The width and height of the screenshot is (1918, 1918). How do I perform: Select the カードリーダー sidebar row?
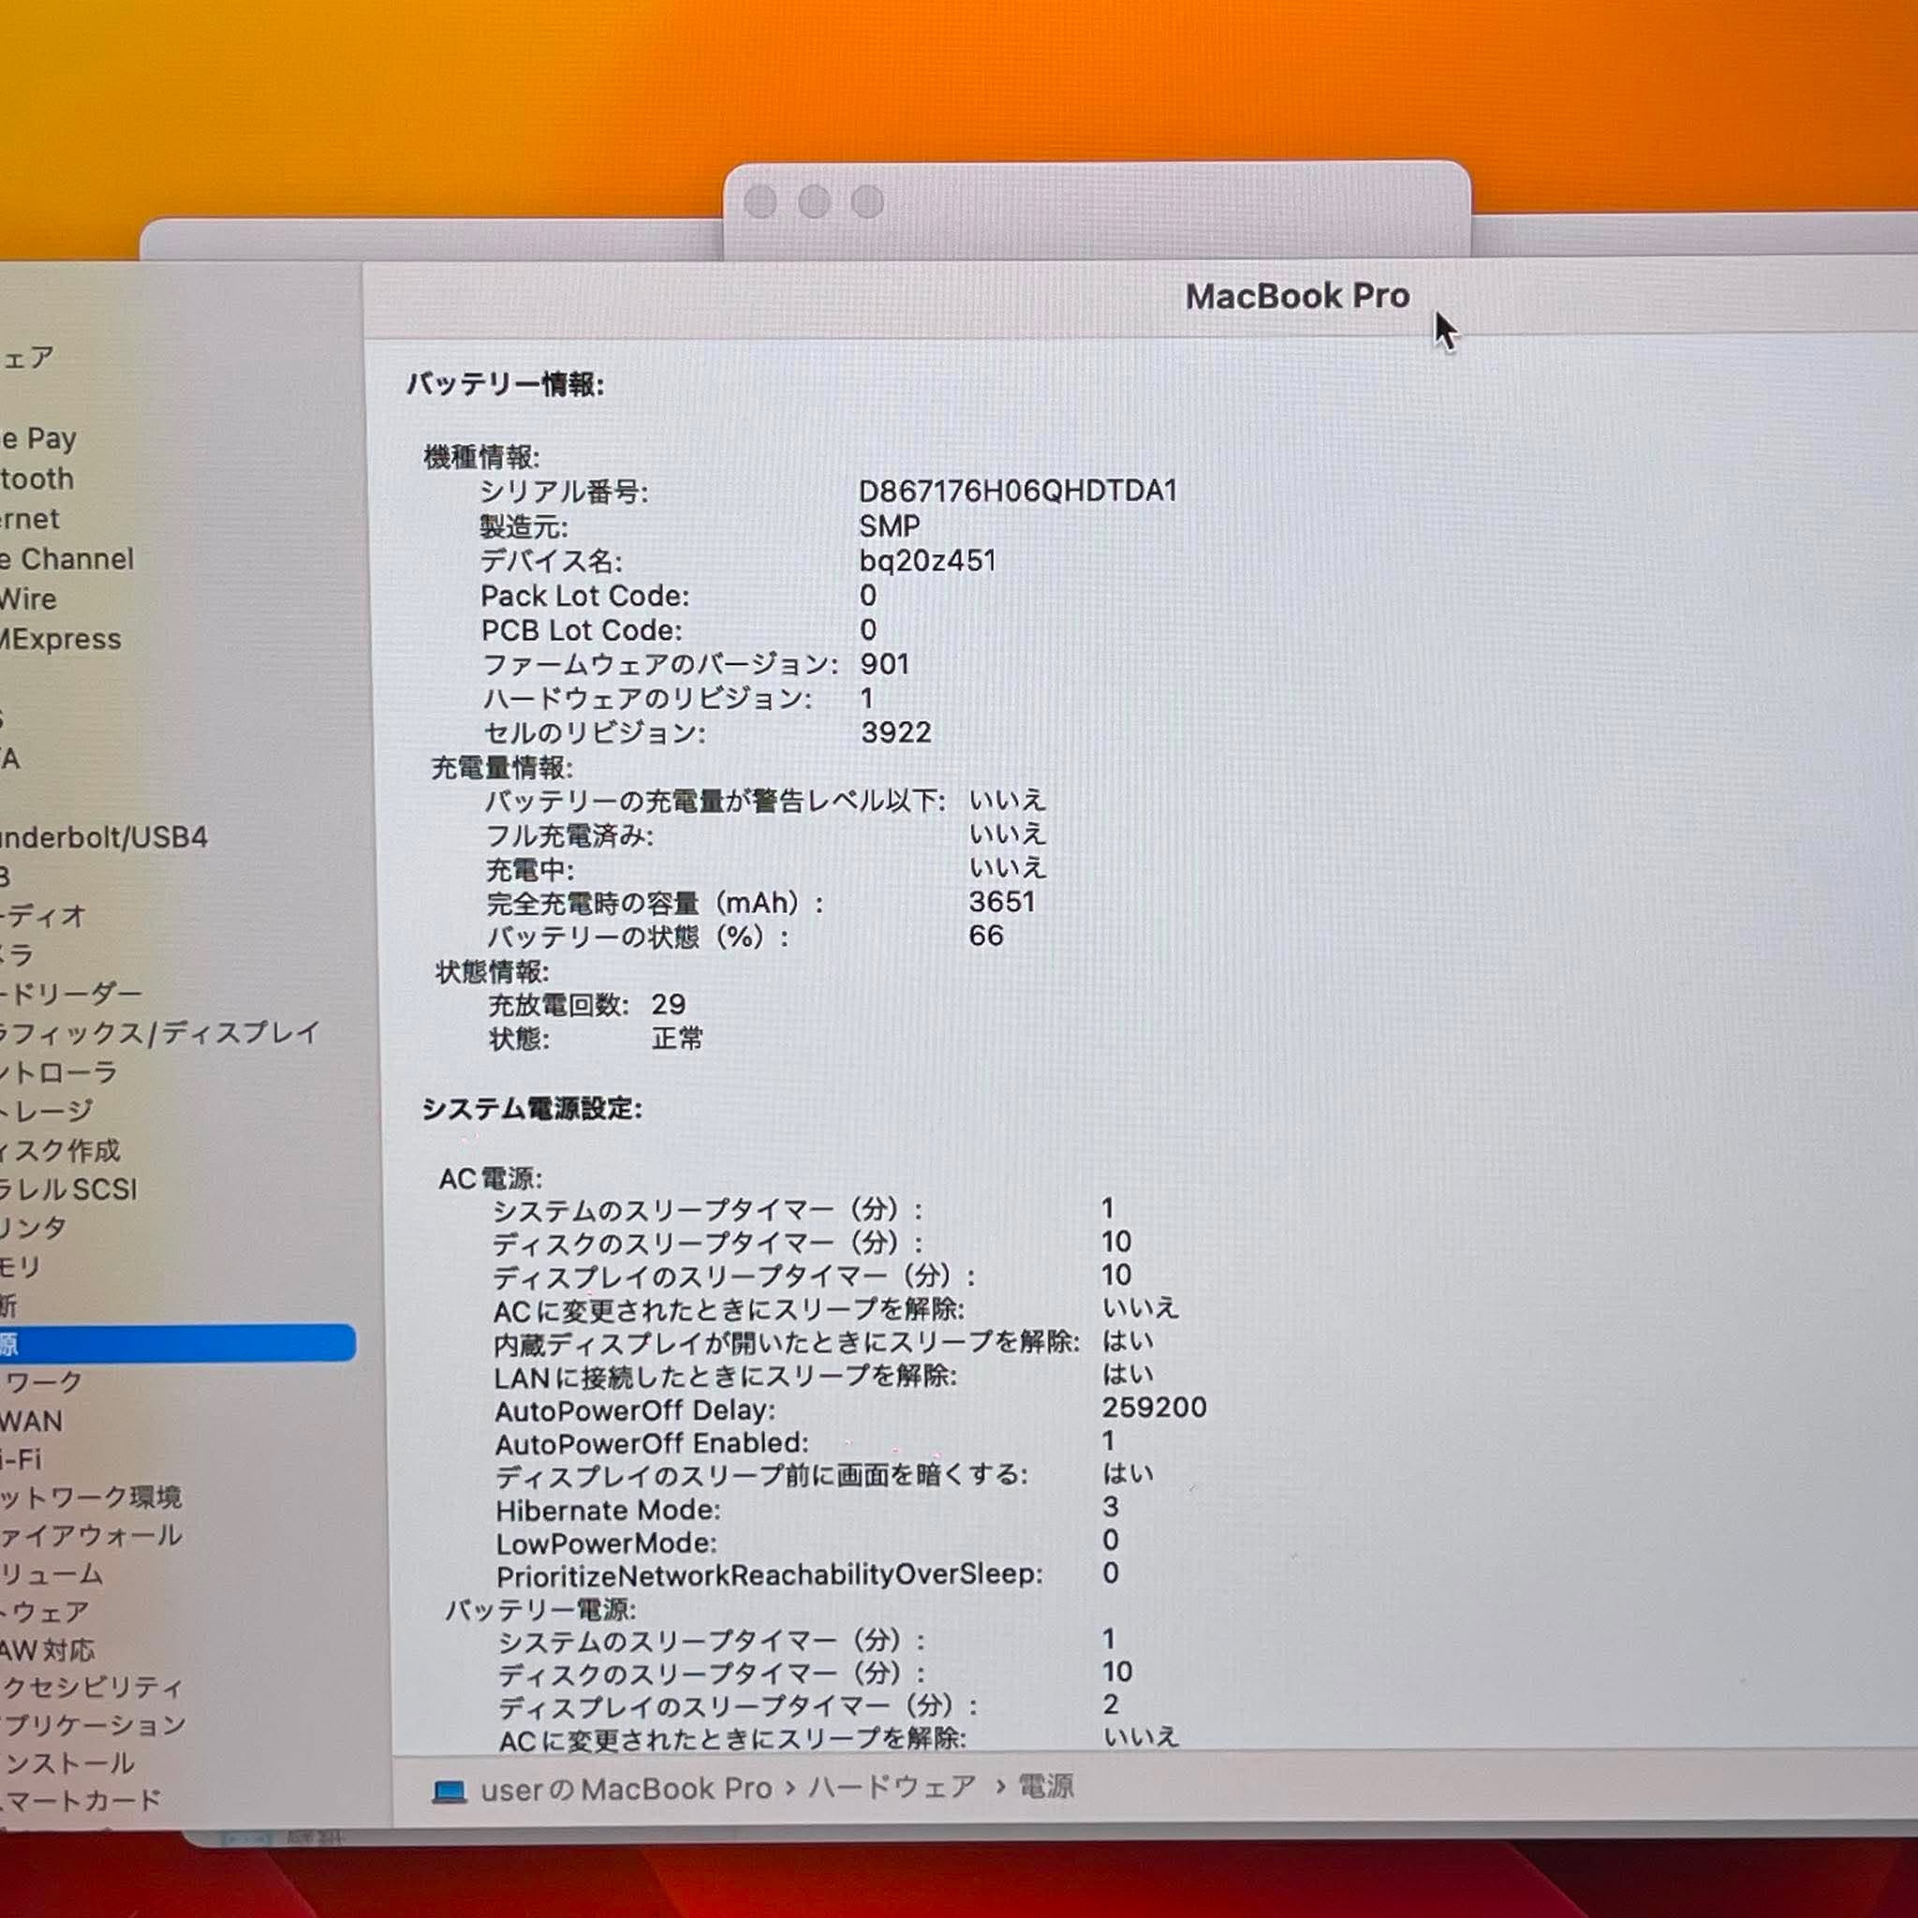(71, 994)
